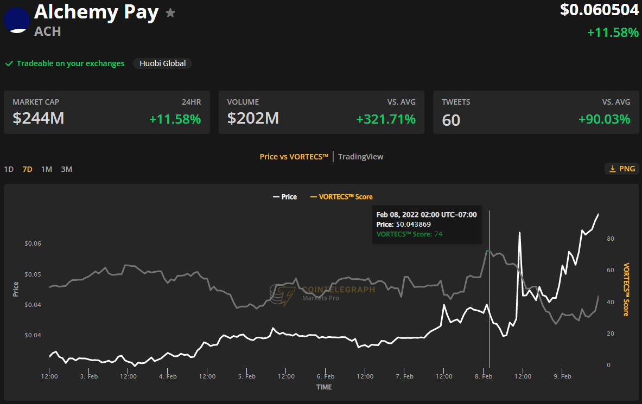Click the Volume stat card
The height and width of the screenshot is (404, 642).
[x=321, y=112]
